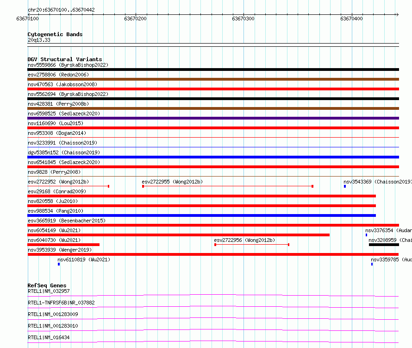Open the nsv1160690 (Lou2015) variant label
This screenshot has height=348, width=412.
56,123
